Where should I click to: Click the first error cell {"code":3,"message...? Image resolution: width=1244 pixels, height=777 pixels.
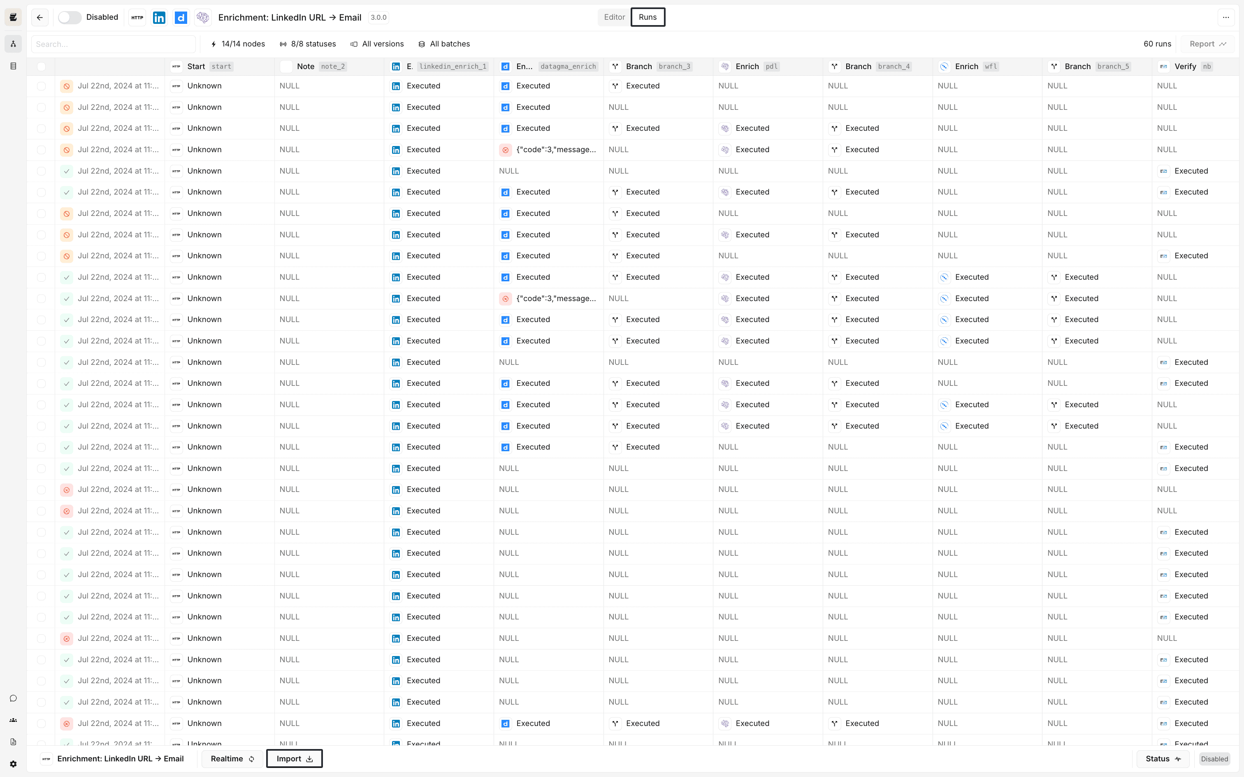pos(548,150)
